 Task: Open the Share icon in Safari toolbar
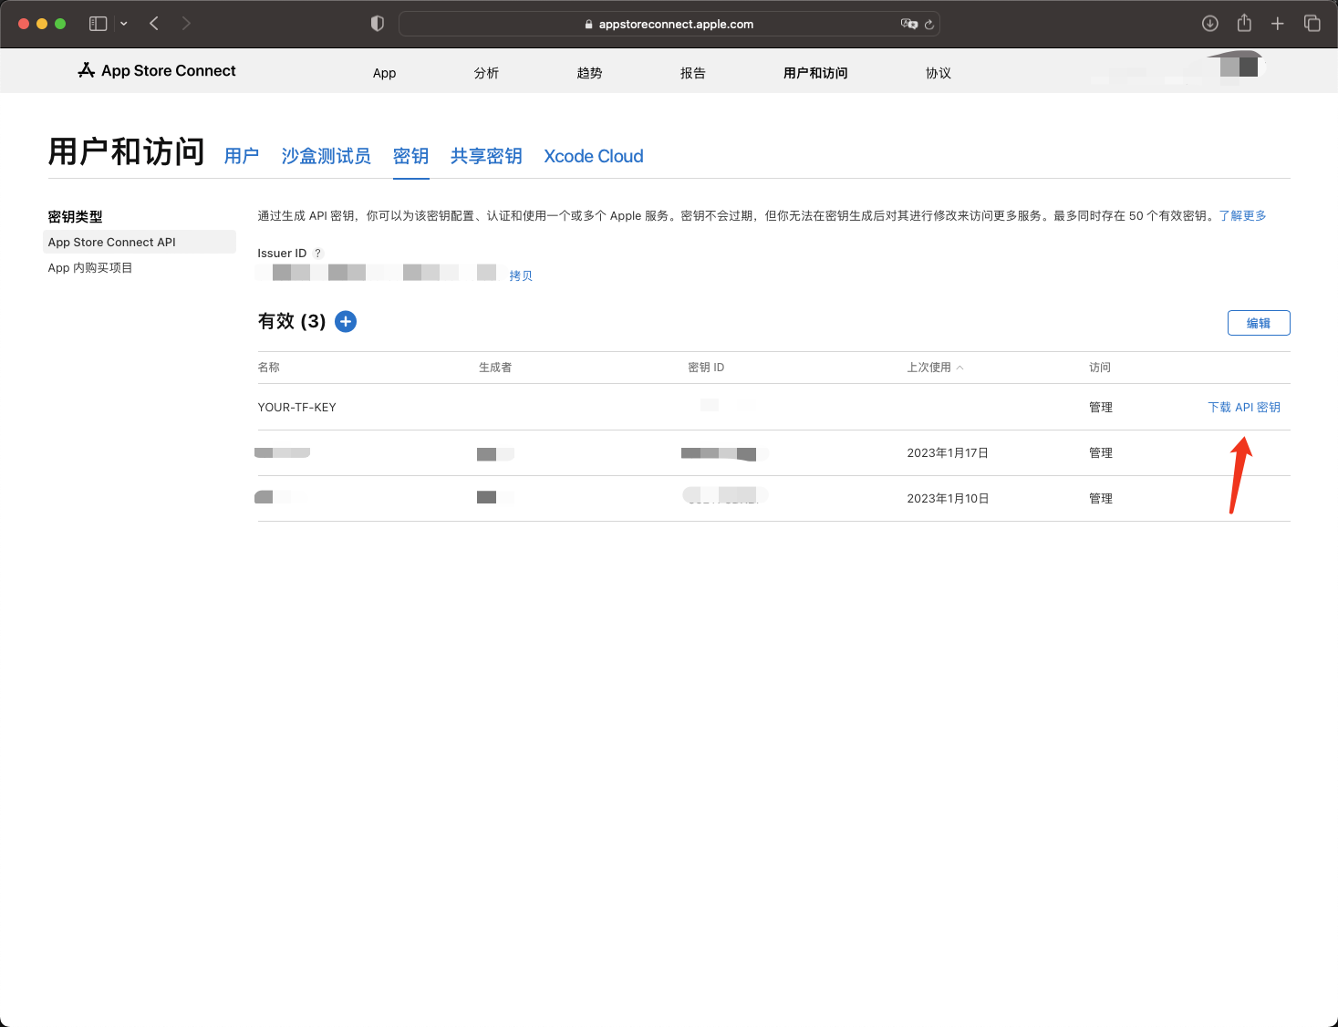1244,23
